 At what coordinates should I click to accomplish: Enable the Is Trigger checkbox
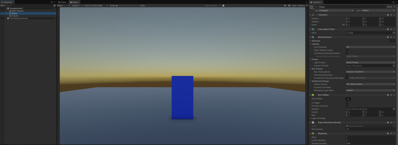(x=347, y=103)
